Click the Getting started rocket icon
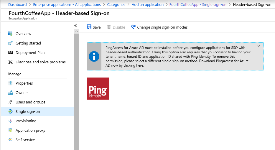 pyautogui.click(x=10, y=43)
